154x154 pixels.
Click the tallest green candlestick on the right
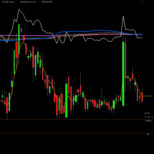[x=123, y=74]
